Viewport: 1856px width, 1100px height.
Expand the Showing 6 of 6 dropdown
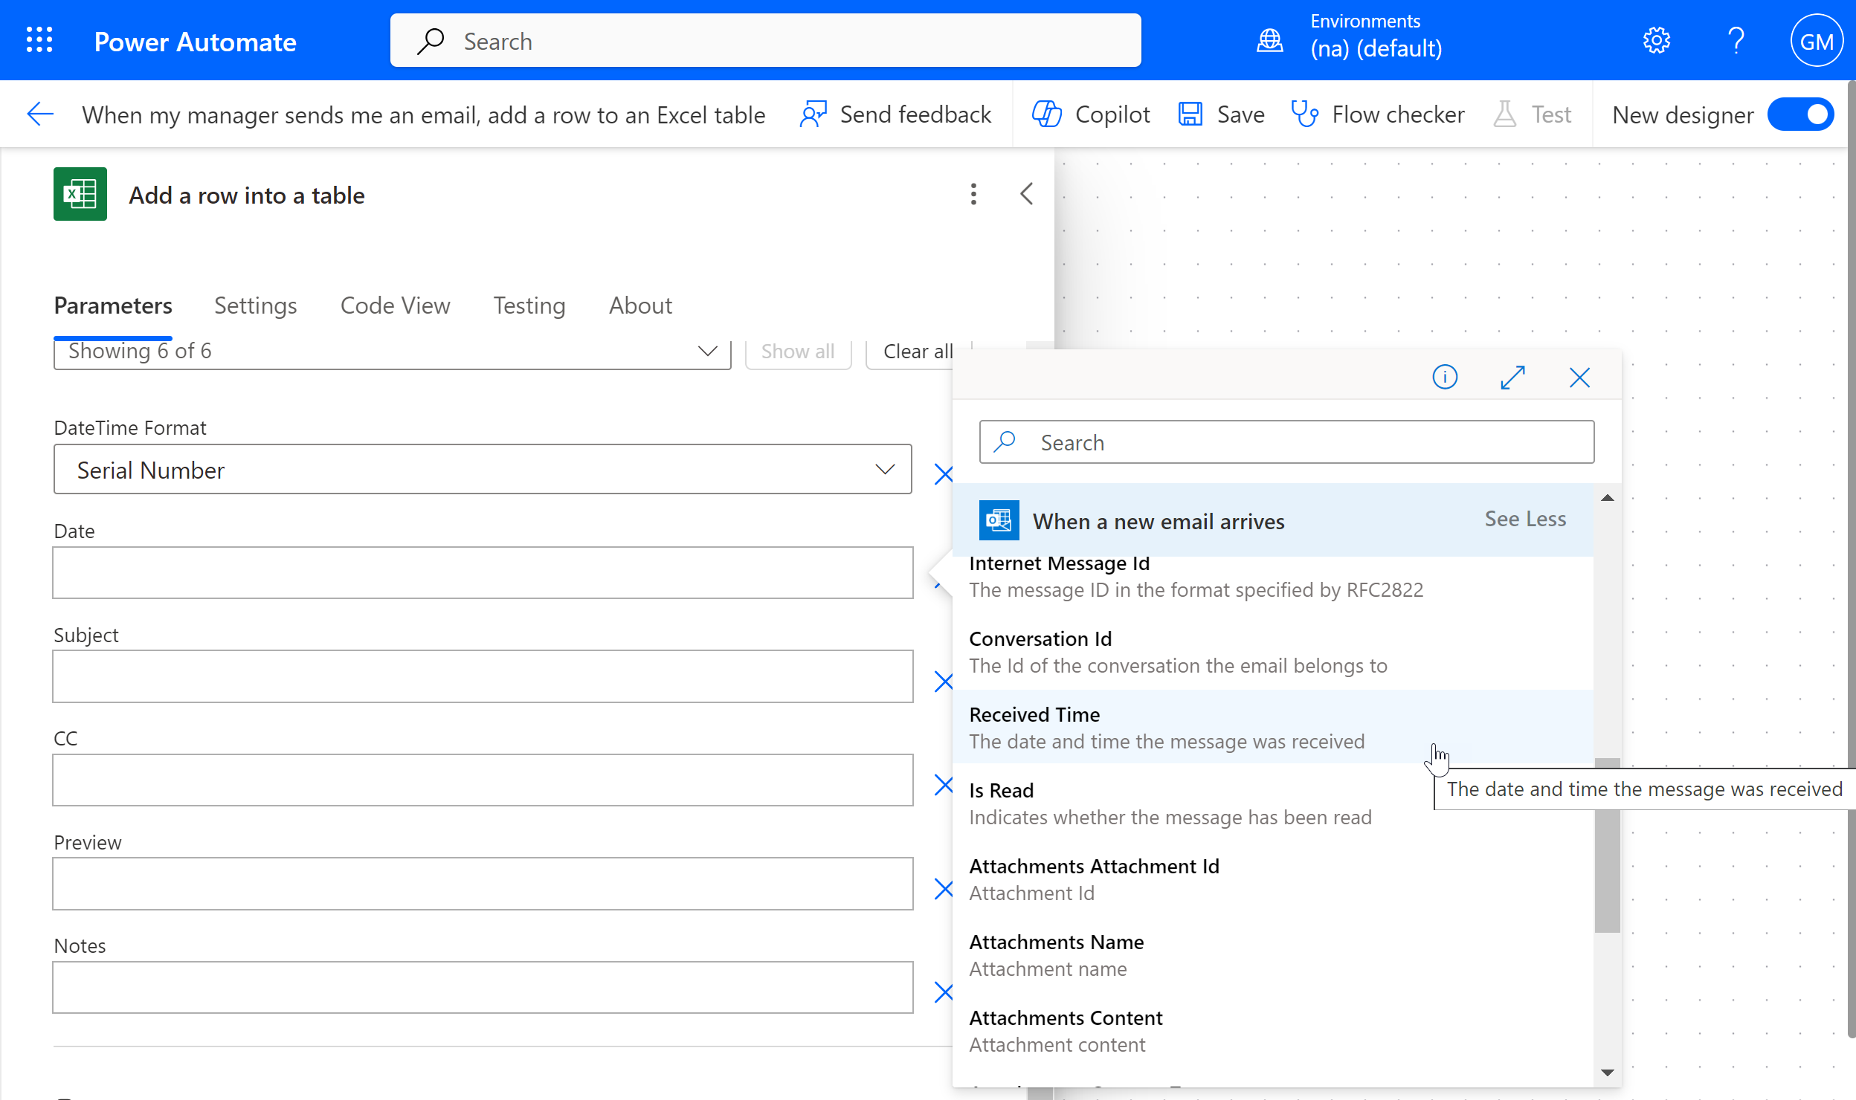click(x=392, y=351)
